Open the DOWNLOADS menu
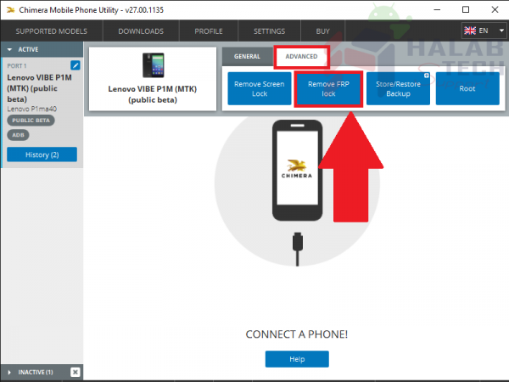The height and width of the screenshot is (382, 509). coord(141,31)
